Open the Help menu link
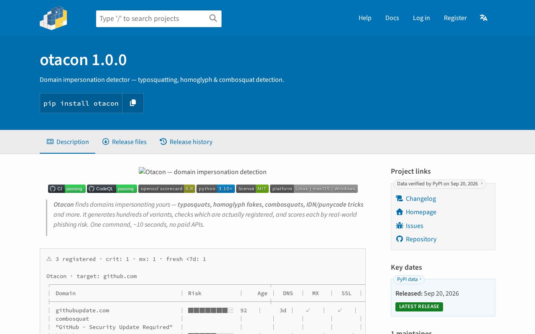The height and width of the screenshot is (334, 535). 365,18
